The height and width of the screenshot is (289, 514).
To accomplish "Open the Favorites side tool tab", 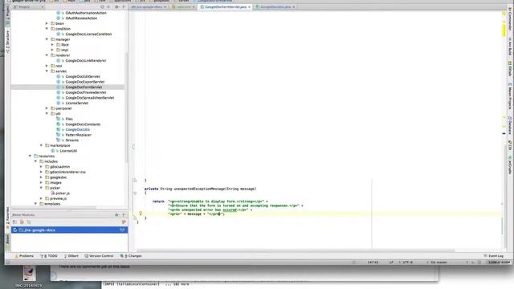I will coord(8,218).
